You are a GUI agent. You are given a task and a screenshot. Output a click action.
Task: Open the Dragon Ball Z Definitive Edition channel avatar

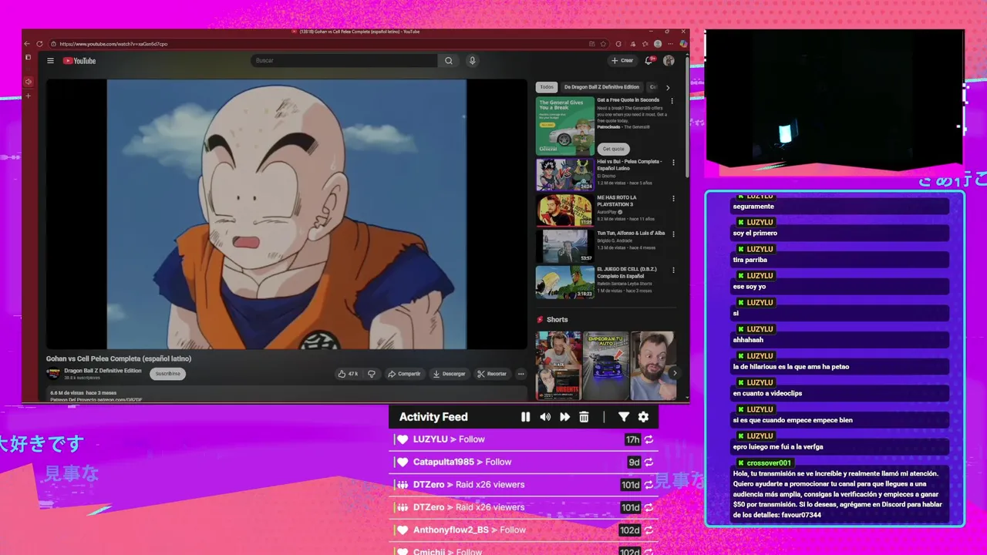tap(53, 374)
